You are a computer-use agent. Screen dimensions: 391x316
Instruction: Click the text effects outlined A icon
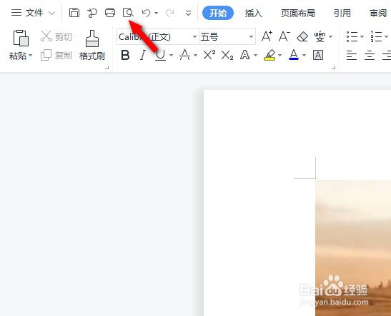point(245,55)
